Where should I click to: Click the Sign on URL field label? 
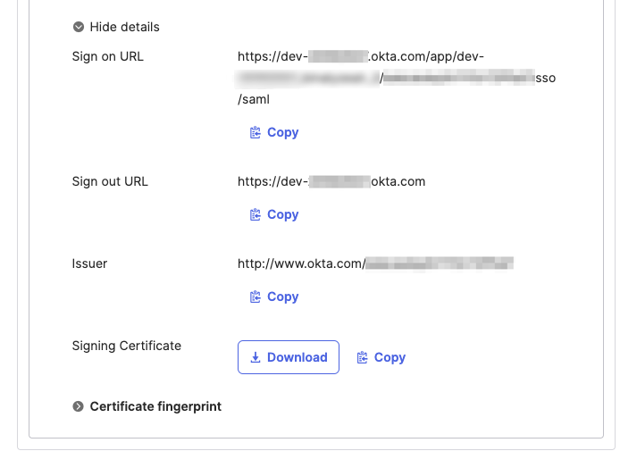point(107,57)
